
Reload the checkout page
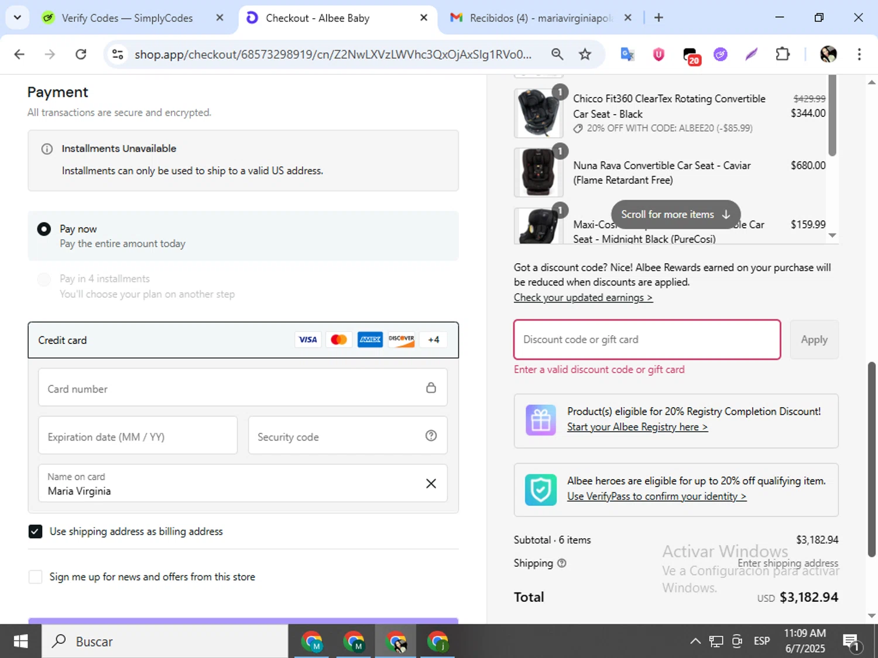click(81, 54)
